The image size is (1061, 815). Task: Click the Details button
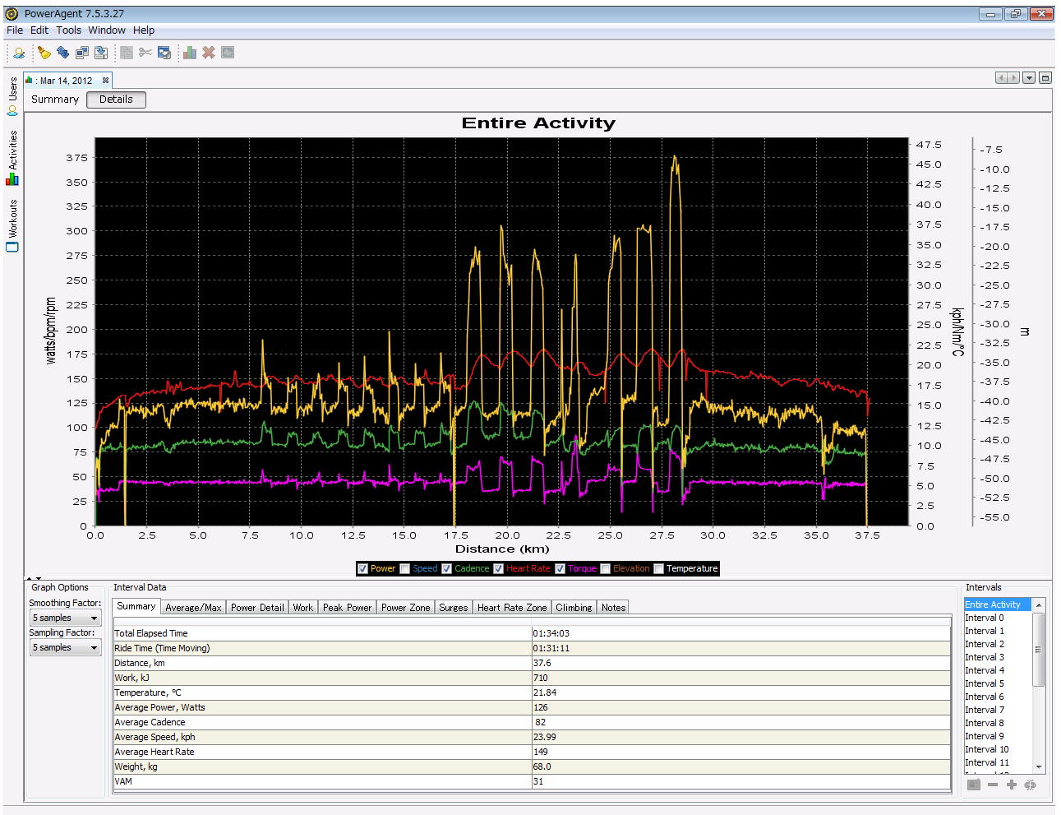click(x=116, y=100)
